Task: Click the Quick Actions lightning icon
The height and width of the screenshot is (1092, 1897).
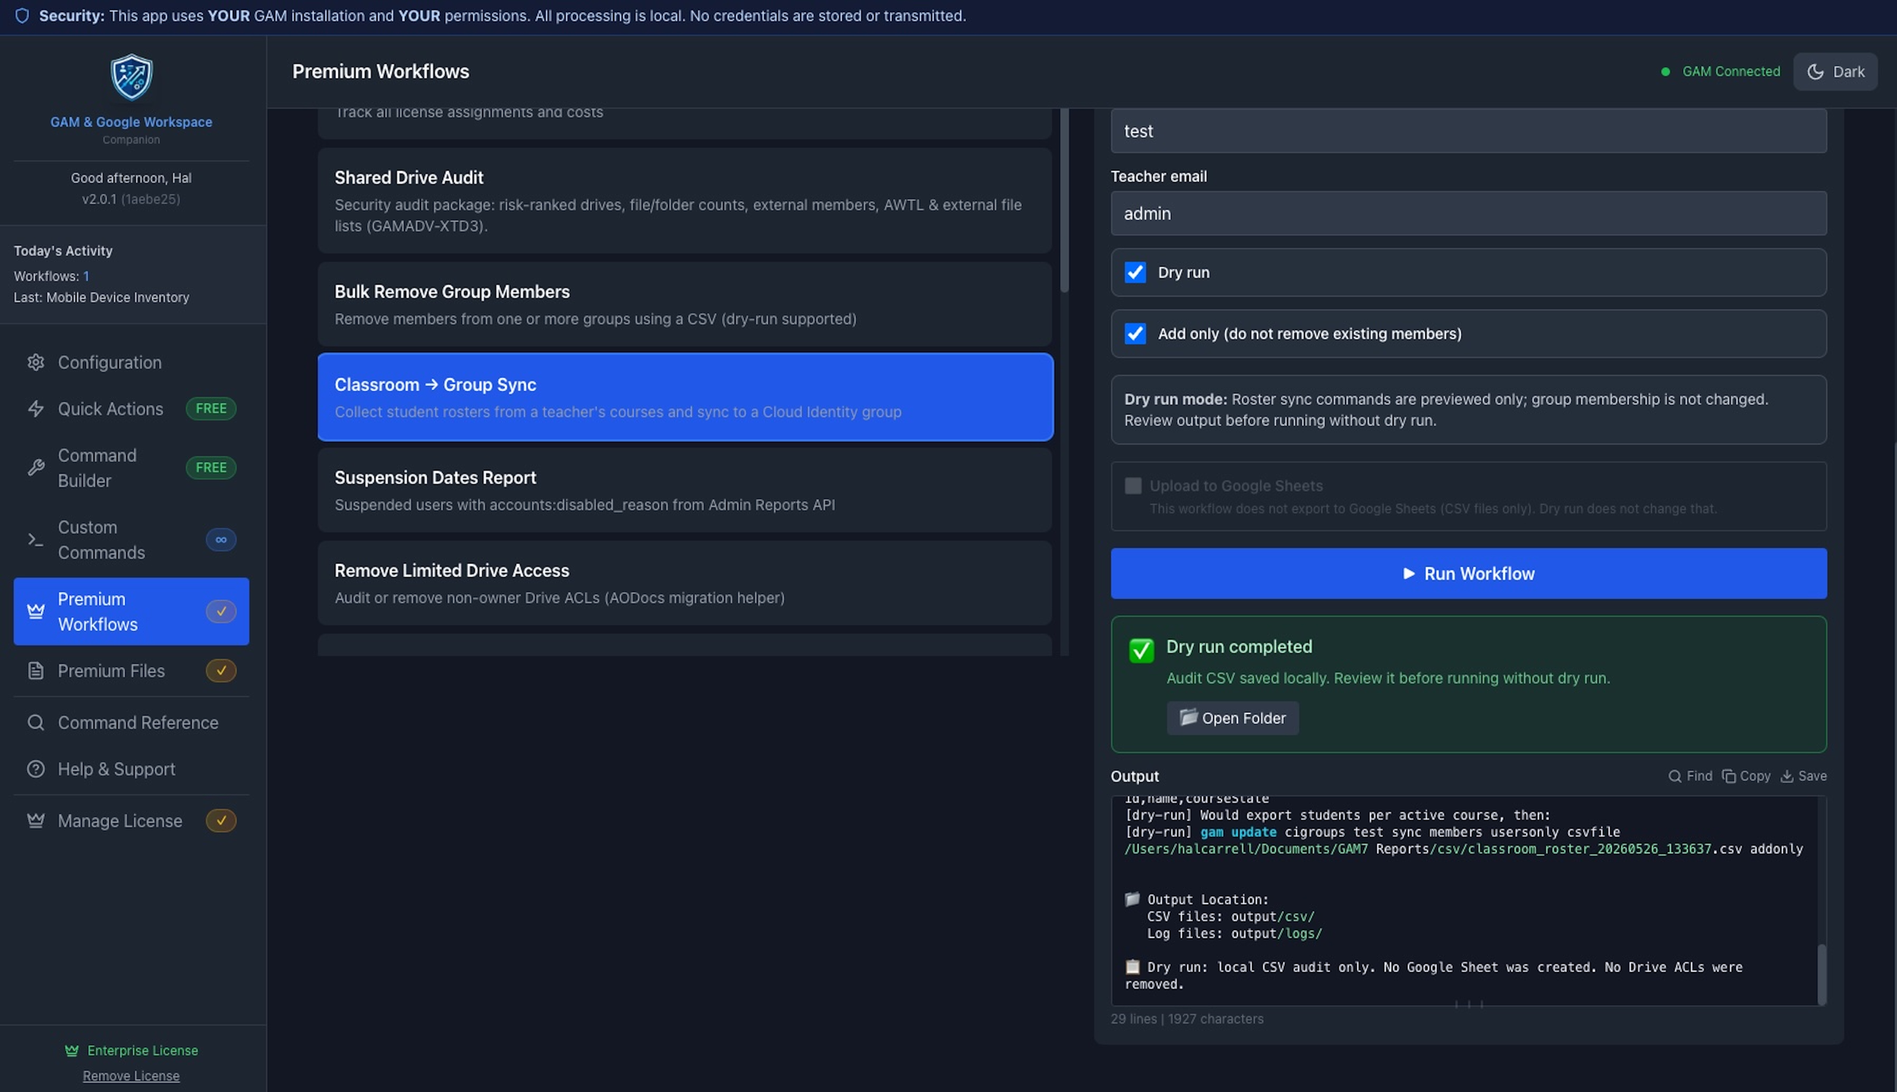Action: tap(36, 408)
